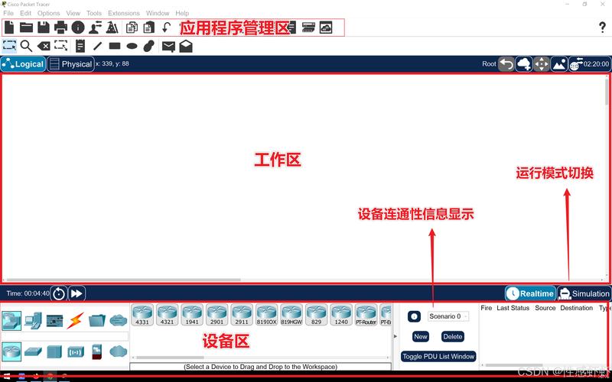Expand the PDU panel side arrow
This screenshot has height=382, width=612.
click(x=396, y=335)
